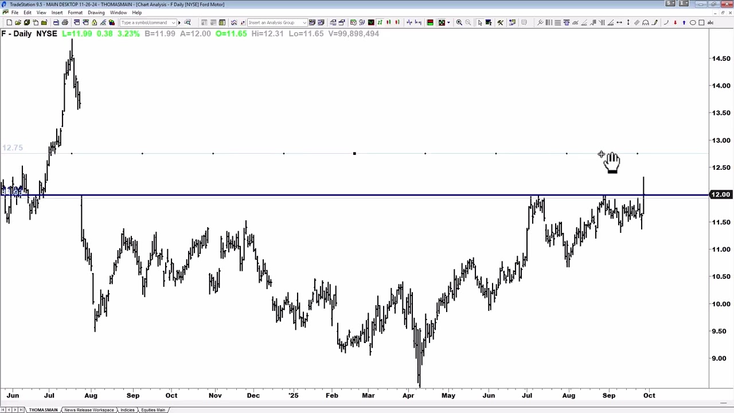Select the OHLC bar chart type icon
The image size is (734, 413).
380,22
